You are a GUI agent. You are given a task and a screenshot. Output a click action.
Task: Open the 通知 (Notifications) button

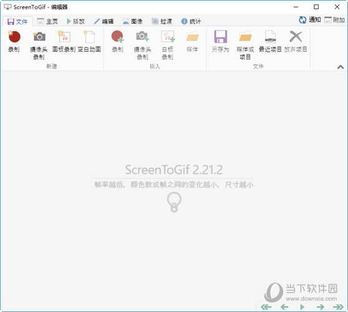pyautogui.click(x=310, y=20)
